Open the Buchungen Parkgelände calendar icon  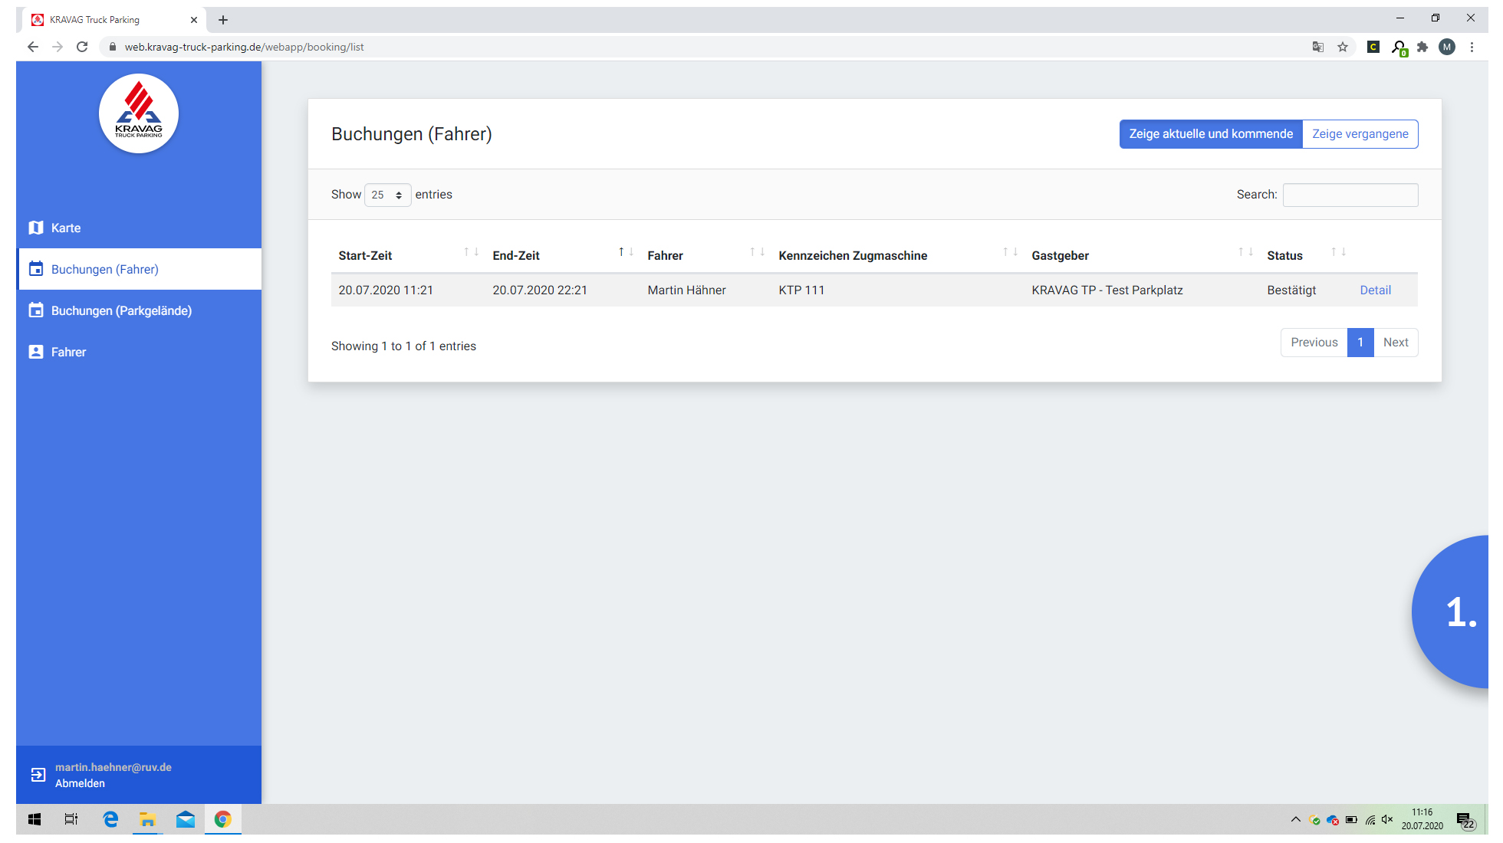pos(35,310)
